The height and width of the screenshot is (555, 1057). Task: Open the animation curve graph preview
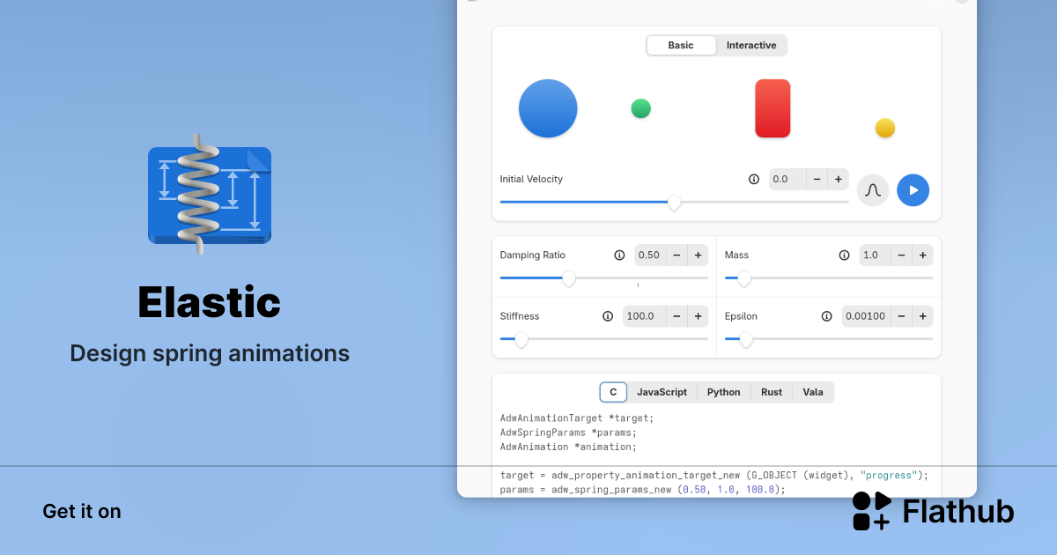tap(872, 189)
